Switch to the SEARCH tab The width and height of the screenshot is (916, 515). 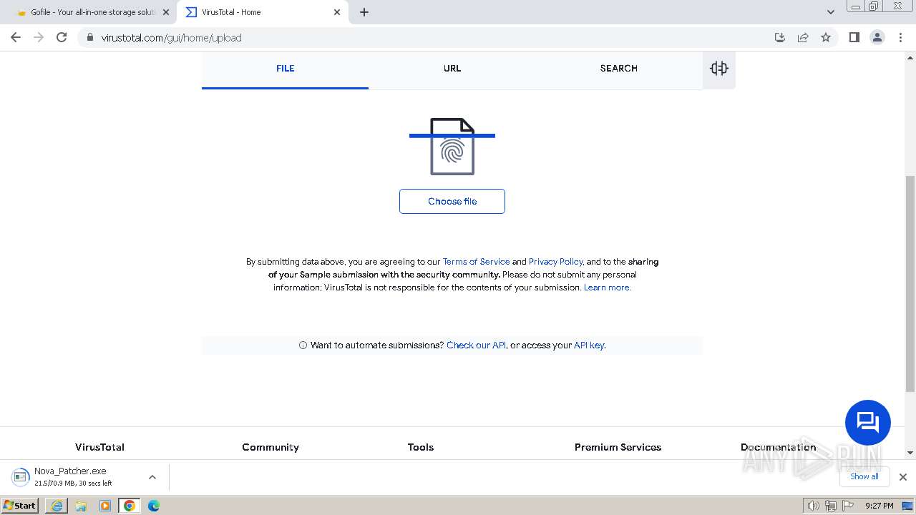pyautogui.click(x=619, y=69)
